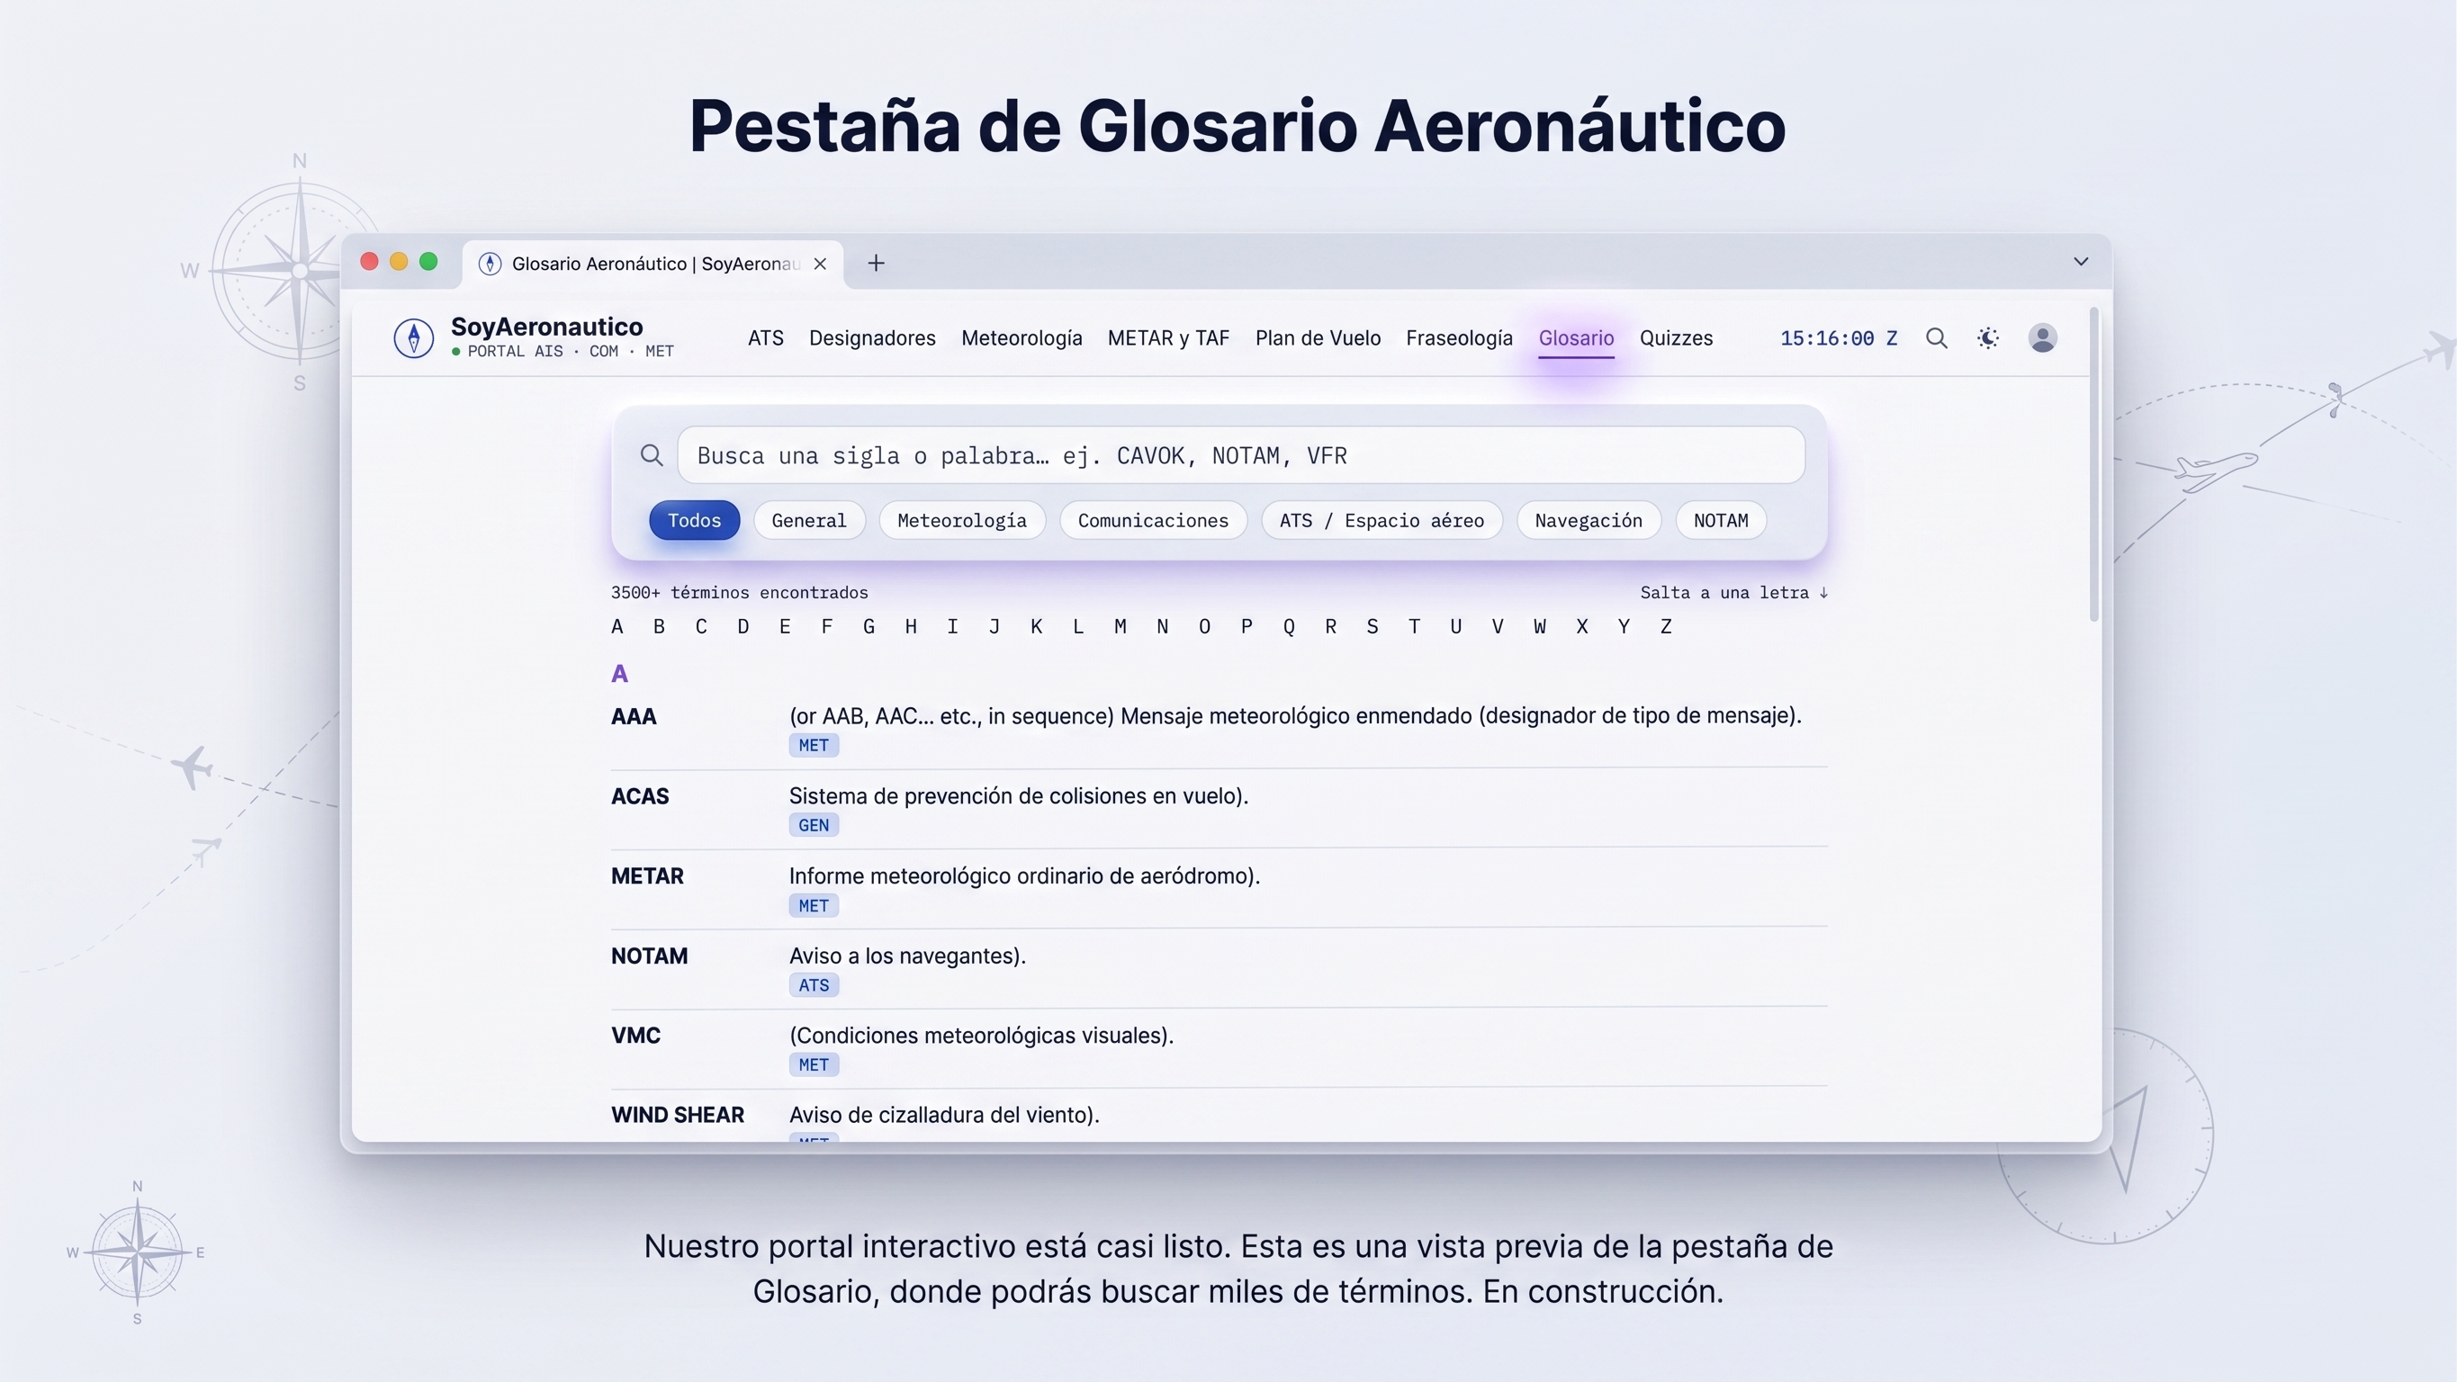This screenshot has width=2457, height=1382.
Task: Jump to letter B in the alphabet index
Action: pos(659,626)
